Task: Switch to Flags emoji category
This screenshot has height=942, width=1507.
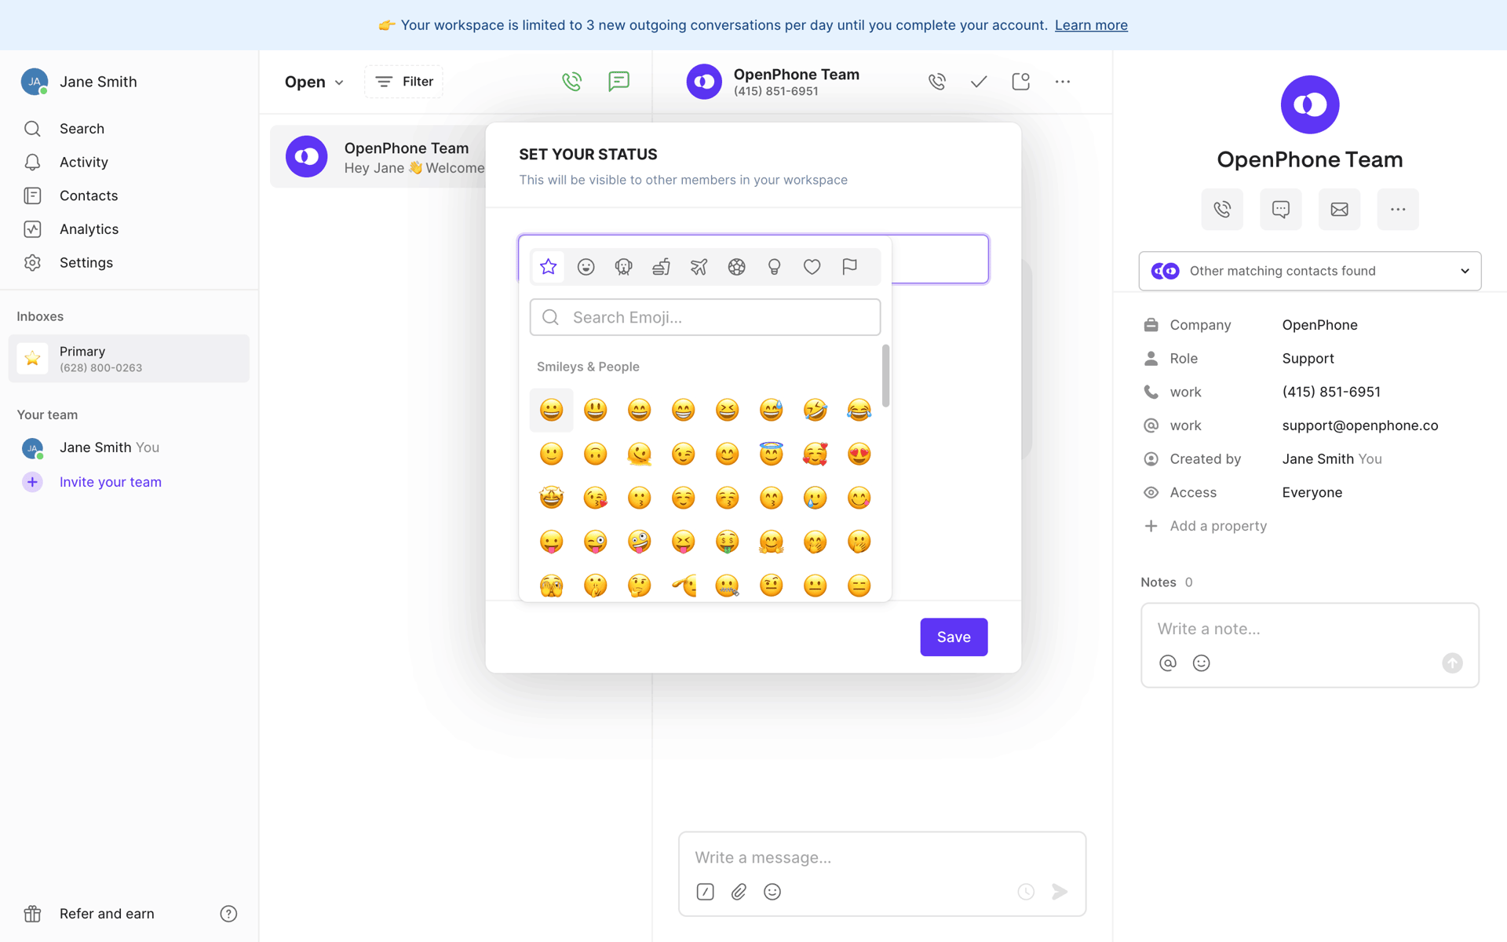Action: pyautogui.click(x=849, y=267)
